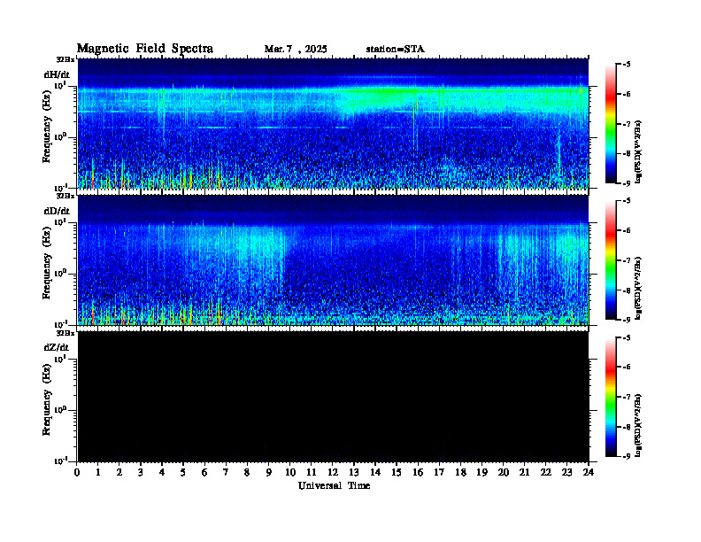Viewport: 701px width, 542px height.
Task: Click the dD/dt panel label
Action: coord(57,211)
